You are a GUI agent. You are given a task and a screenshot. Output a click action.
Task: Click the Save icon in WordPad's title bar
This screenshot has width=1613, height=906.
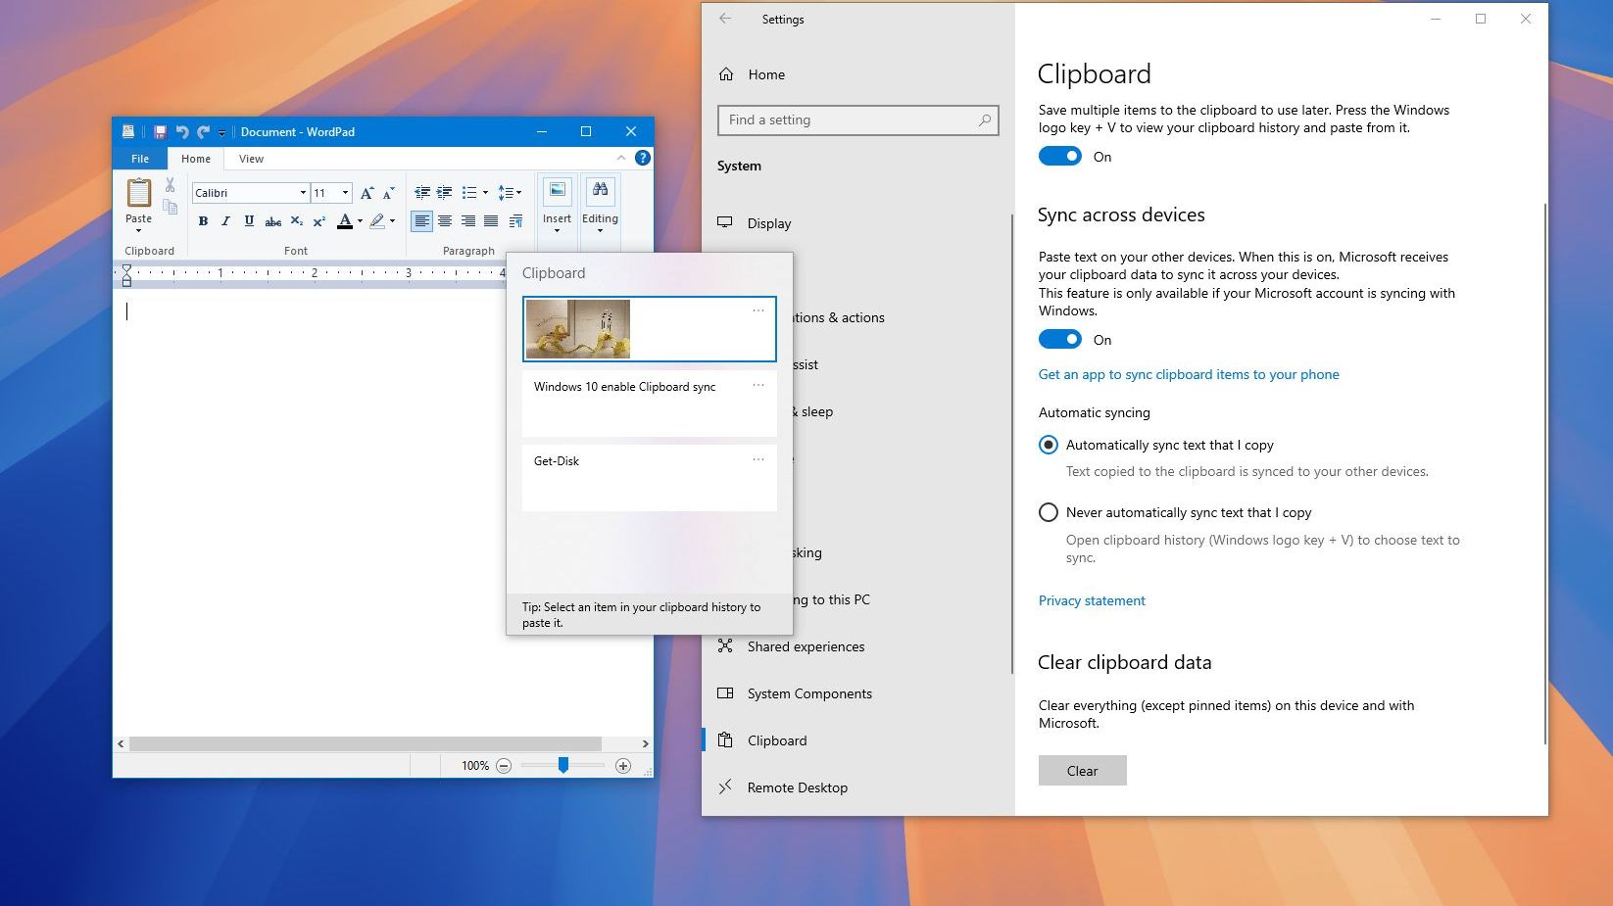[x=160, y=132]
